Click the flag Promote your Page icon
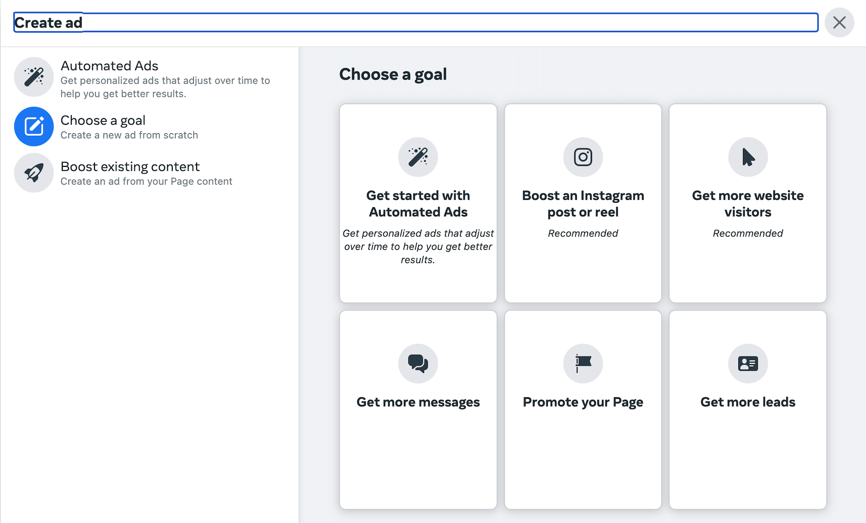Image resolution: width=866 pixels, height=523 pixels. 583,363
